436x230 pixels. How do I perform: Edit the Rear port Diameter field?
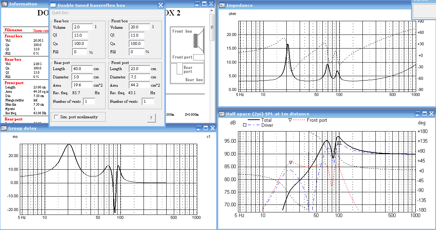pyautogui.click(x=83, y=77)
